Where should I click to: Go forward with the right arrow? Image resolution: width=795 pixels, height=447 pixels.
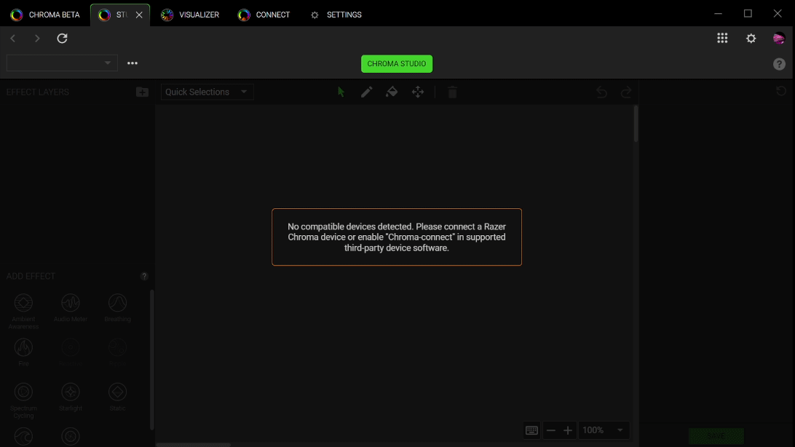(37, 38)
